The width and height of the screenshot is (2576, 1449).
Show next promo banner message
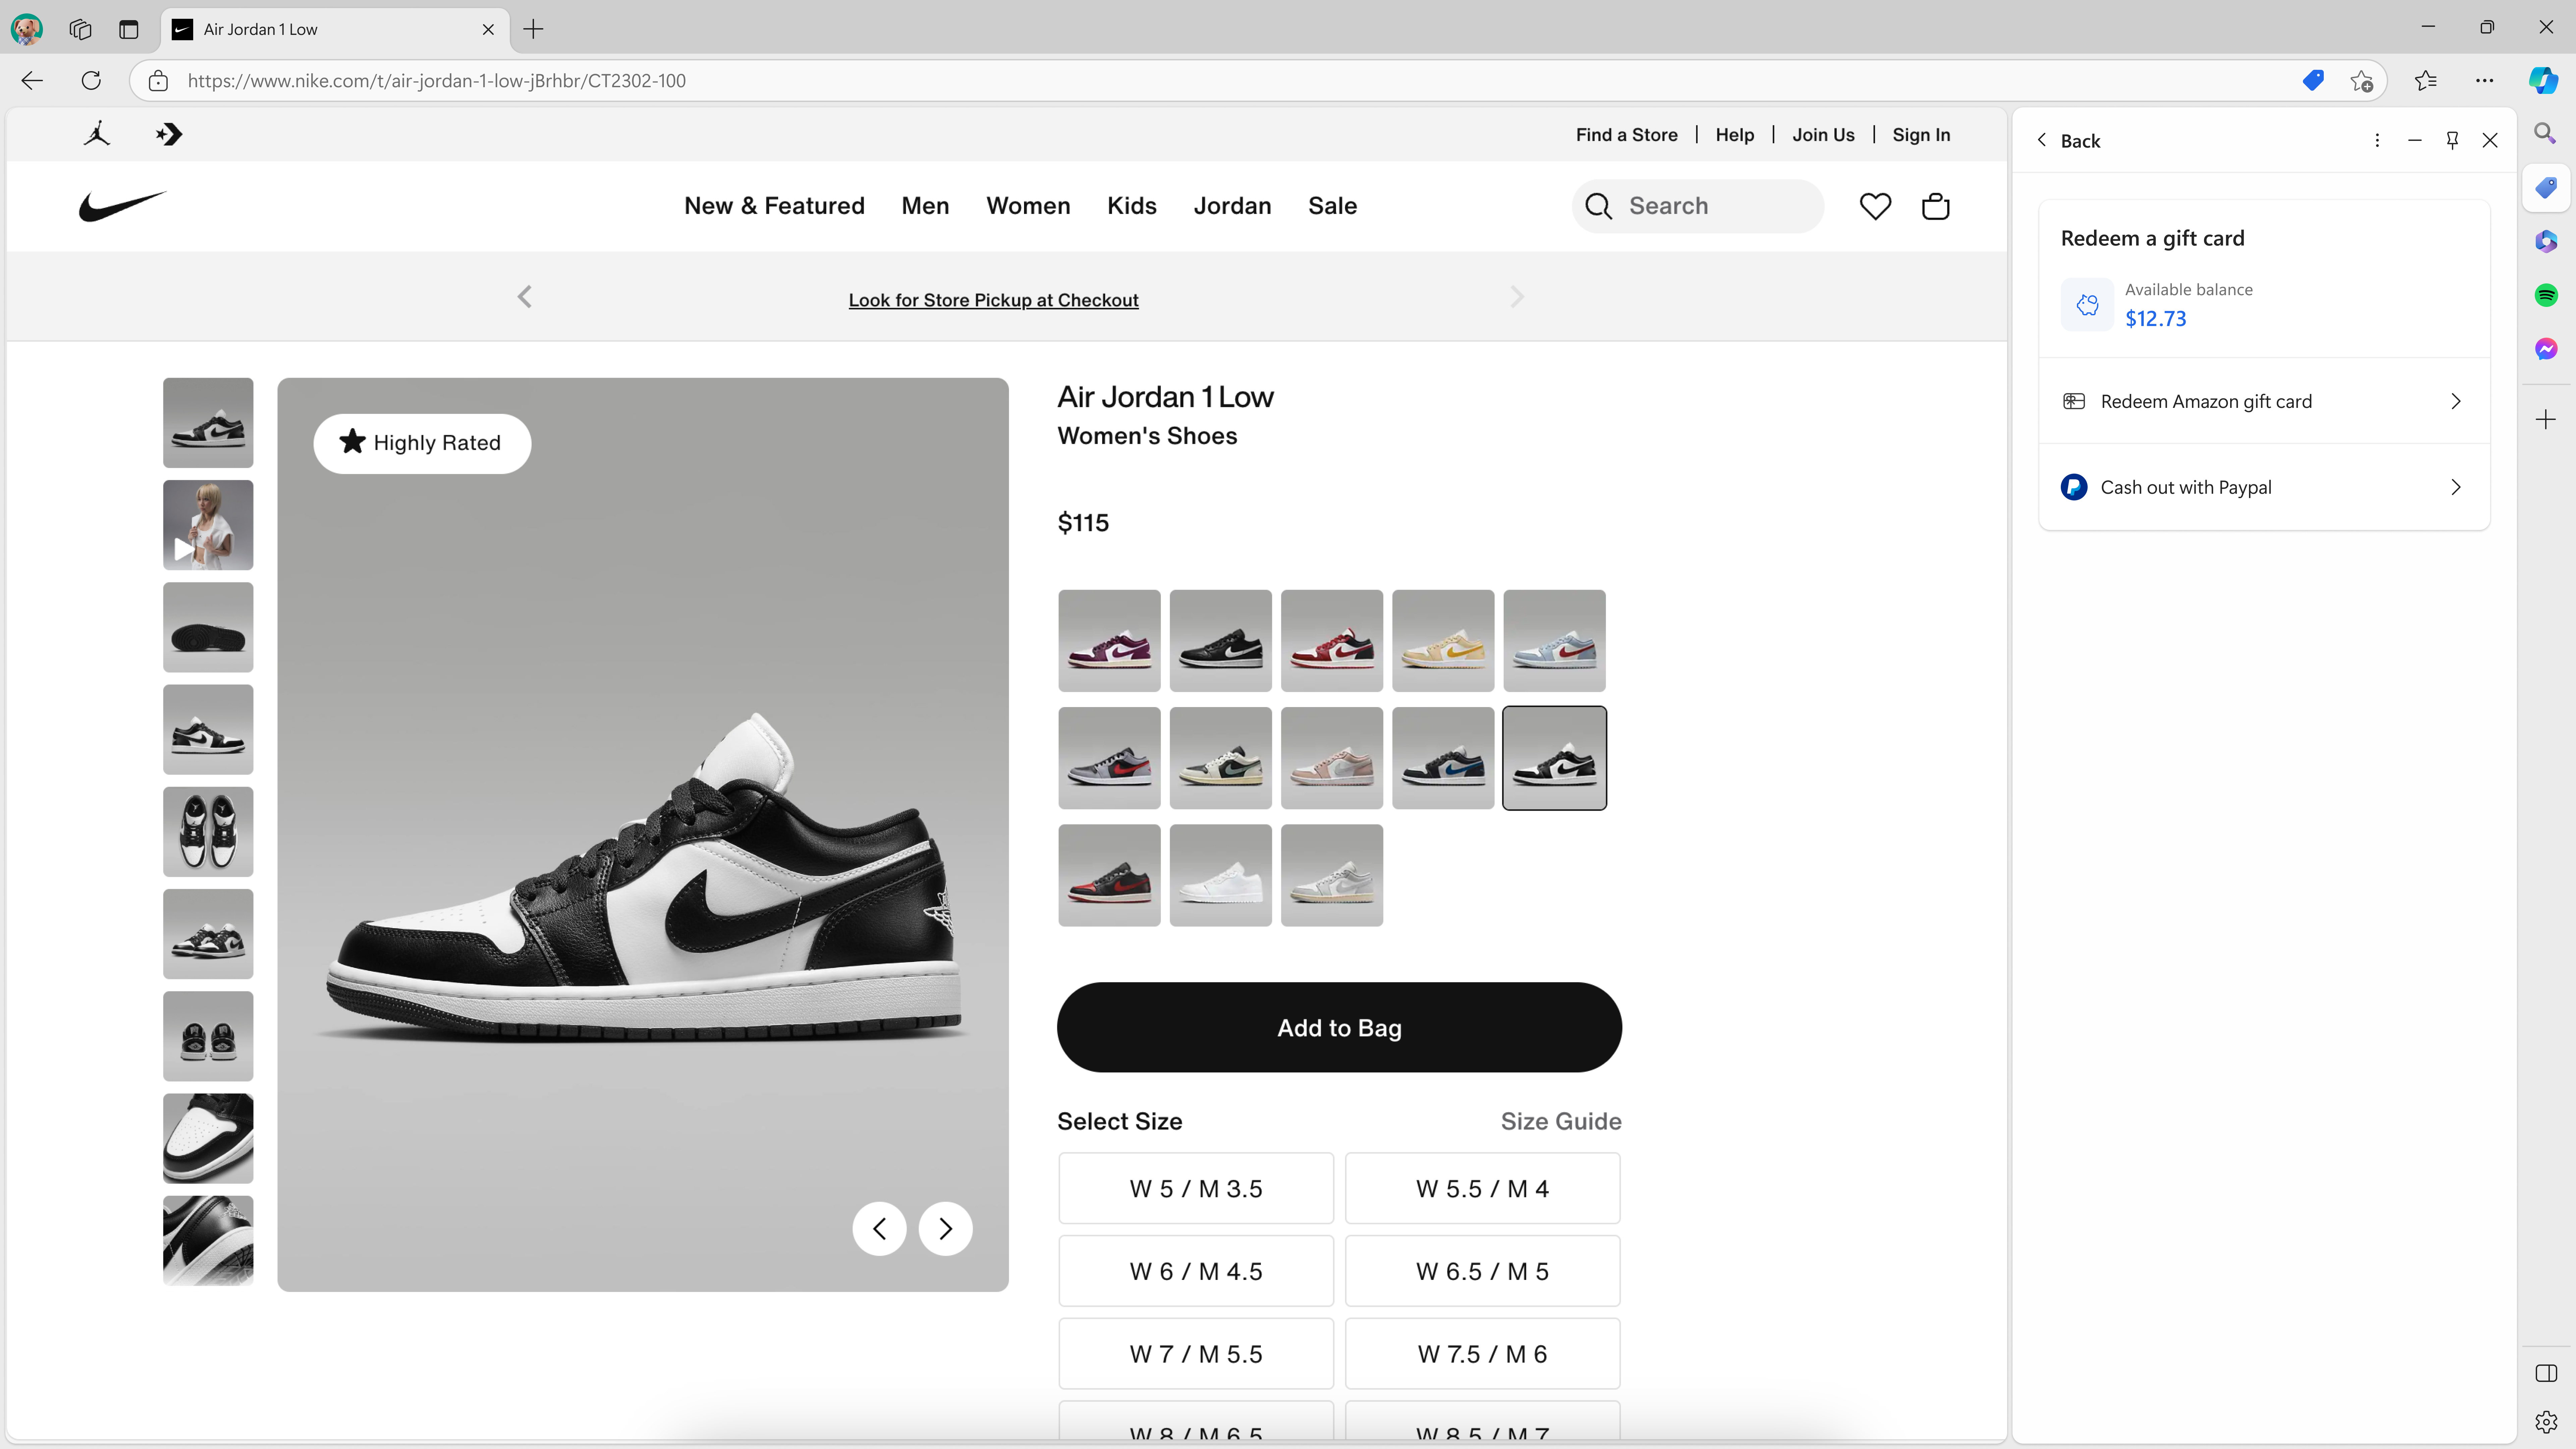[x=1517, y=297]
